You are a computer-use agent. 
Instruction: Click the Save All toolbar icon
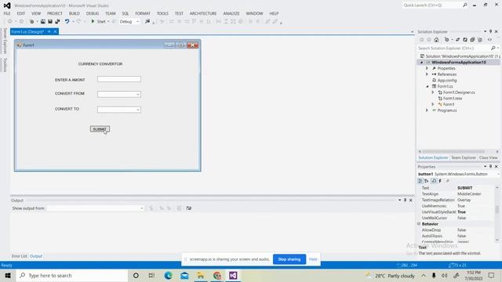(57, 21)
